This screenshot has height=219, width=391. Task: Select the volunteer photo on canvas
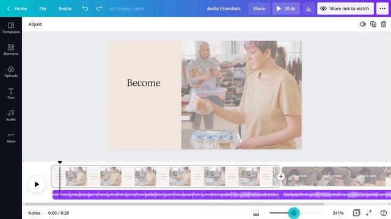(x=241, y=95)
